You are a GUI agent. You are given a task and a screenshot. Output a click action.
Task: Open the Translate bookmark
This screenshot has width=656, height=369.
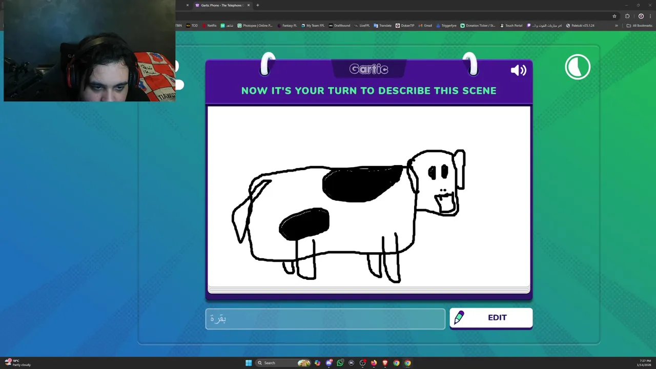(x=383, y=26)
